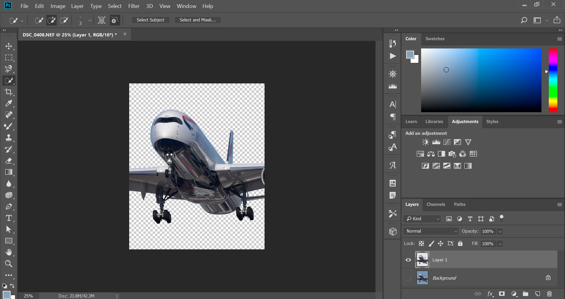Click the Select and Mask button

[198, 20]
